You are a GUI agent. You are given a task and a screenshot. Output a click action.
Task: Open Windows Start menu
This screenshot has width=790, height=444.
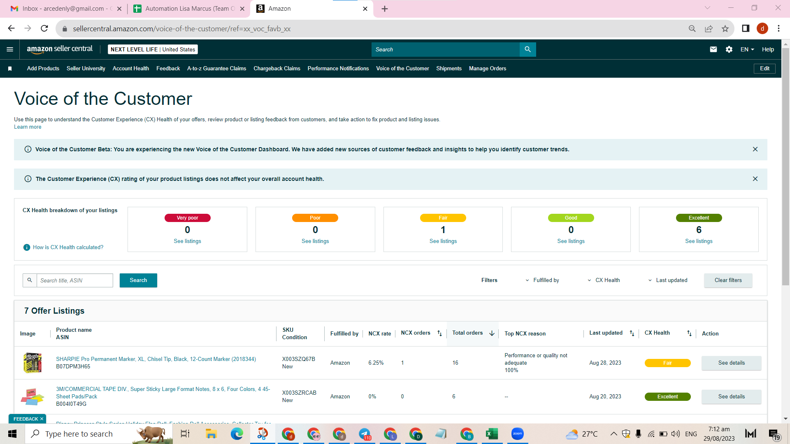click(x=12, y=434)
